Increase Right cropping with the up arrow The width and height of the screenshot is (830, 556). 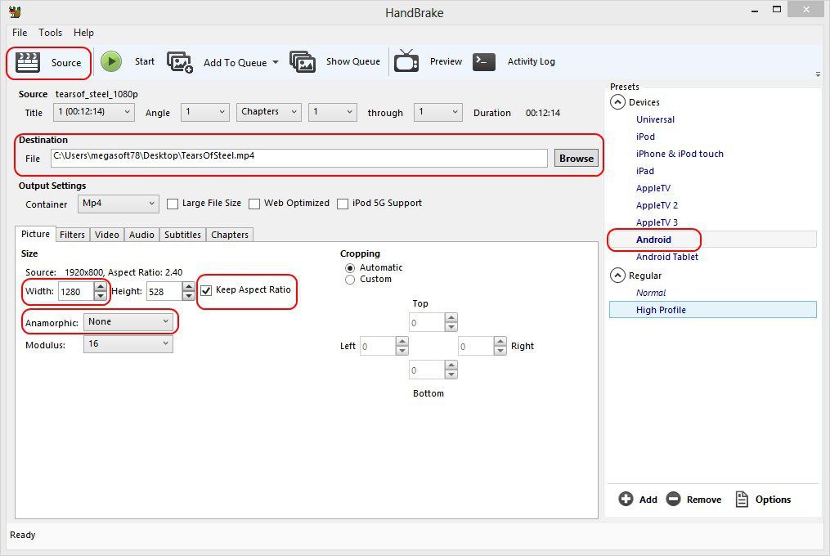[x=500, y=342]
